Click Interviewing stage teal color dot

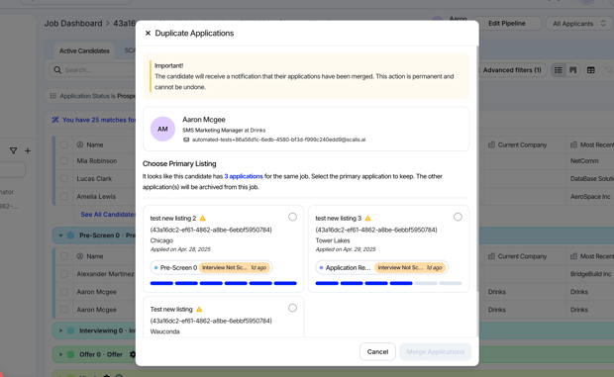pyautogui.click(x=71, y=330)
